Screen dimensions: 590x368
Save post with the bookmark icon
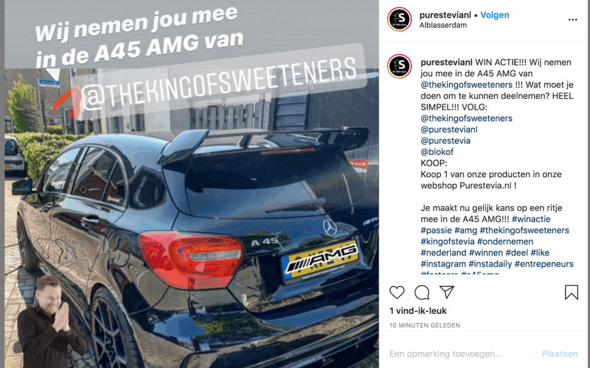pos(571,292)
